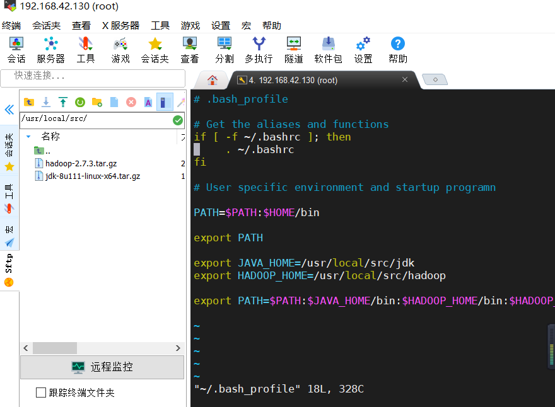Collapse sidebar with double chevron arrow
This screenshot has width=555, height=407.
click(x=9, y=110)
